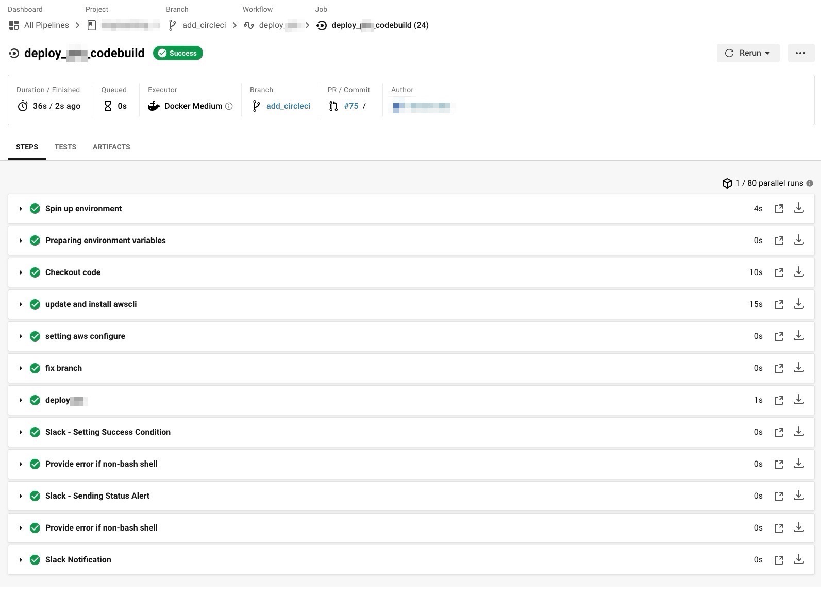Switch to the ARTIFACTS tab

pyautogui.click(x=111, y=147)
